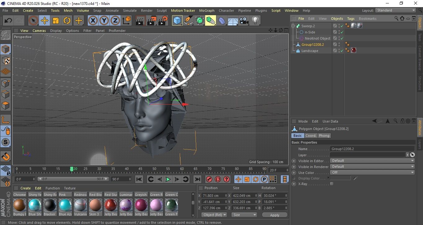Click the Coordinate System icon
This screenshot has height=225, width=423.
[126, 21]
